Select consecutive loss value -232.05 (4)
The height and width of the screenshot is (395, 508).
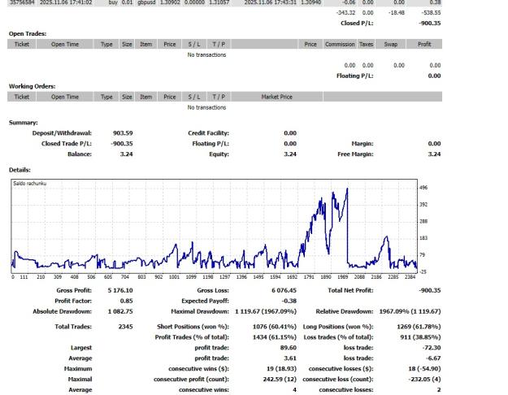coord(423,379)
